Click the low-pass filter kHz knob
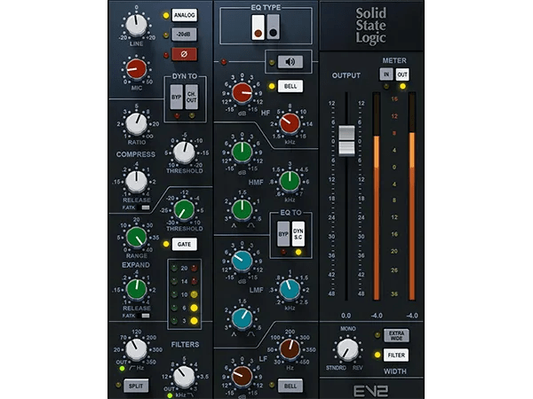Image resolution: width=533 pixels, height=399 pixels. click(x=184, y=377)
